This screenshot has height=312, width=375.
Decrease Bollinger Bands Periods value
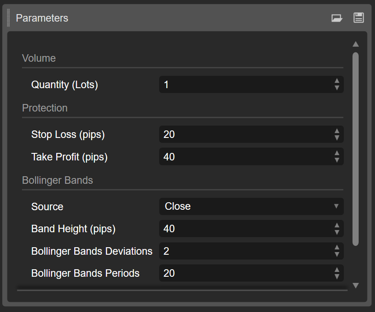337,277
